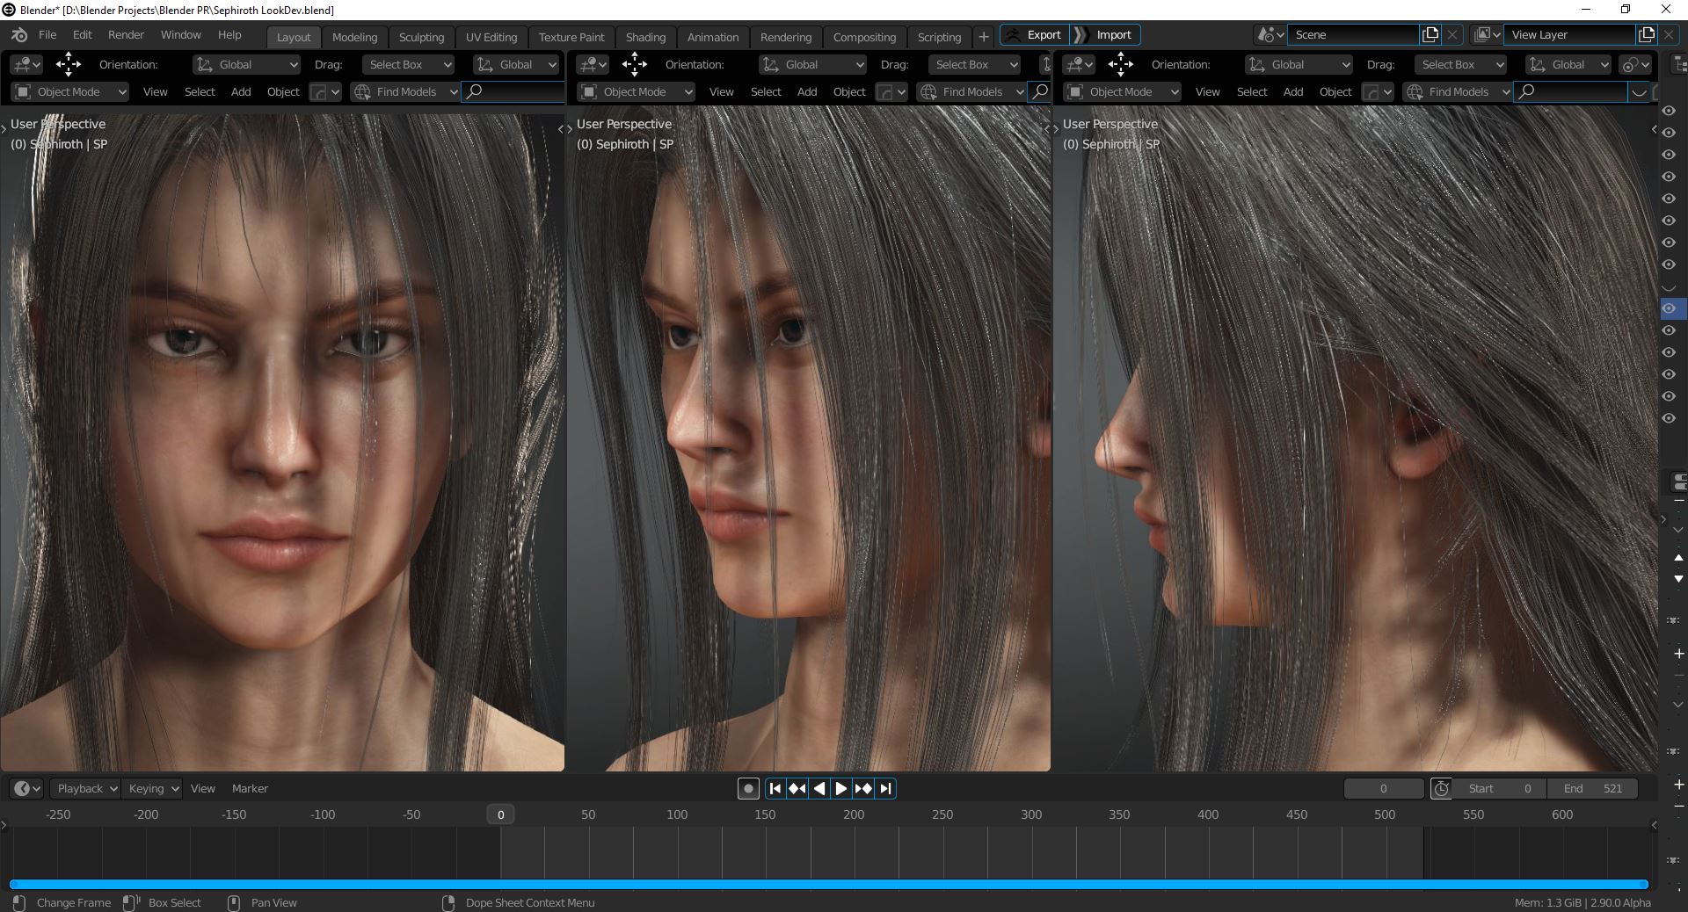1688x912 pixels.
Task: Click the timeline editor type clock icon
Action: coord(27,788)
